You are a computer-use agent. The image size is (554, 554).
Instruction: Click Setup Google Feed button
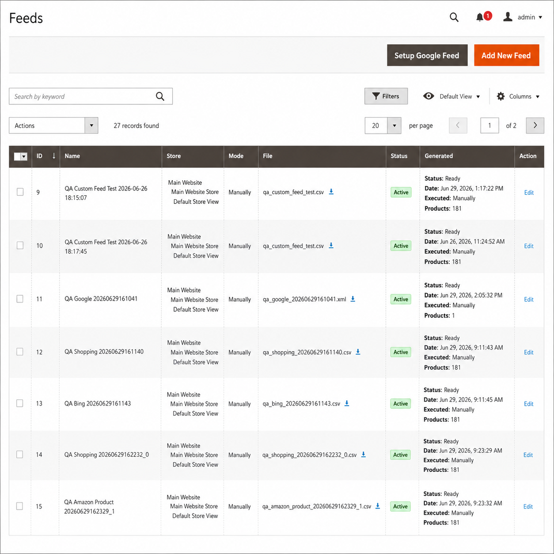pyautogui.click(x=427, y=55)
